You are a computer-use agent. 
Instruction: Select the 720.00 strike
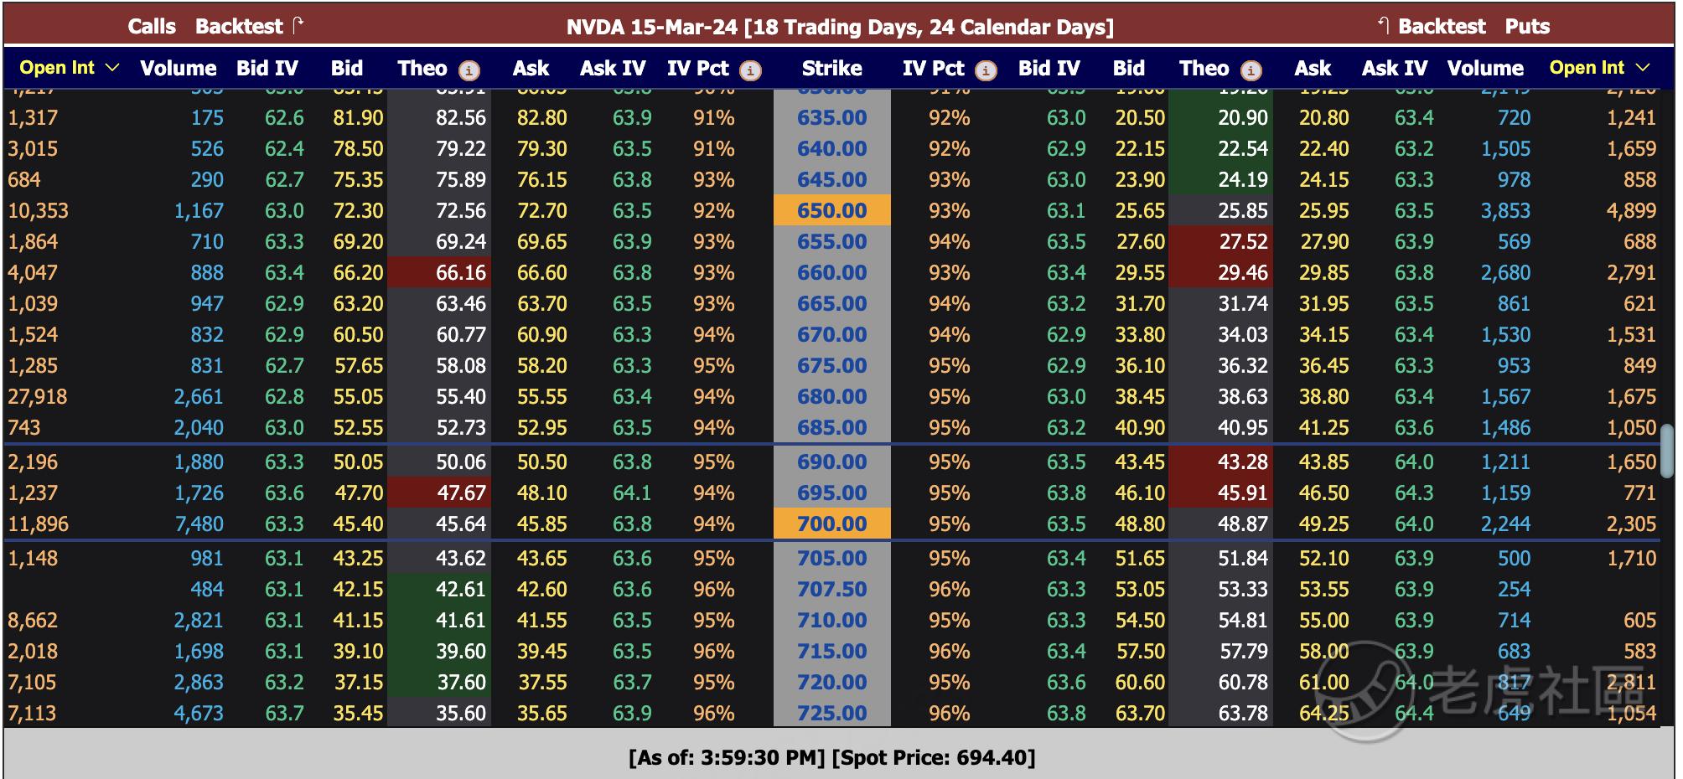832,683
